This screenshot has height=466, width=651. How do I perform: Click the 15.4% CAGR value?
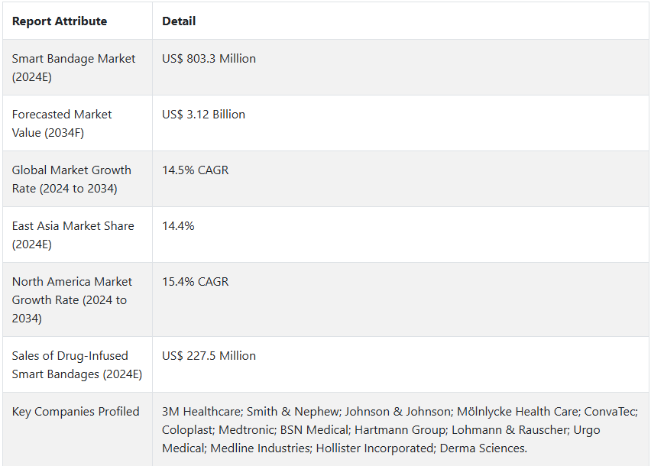(x=195, y=281)
